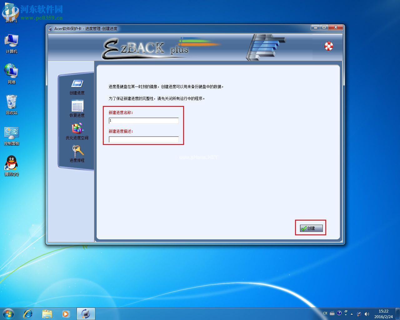Click the 新建进度描述 description field
Screen dimensions: 400x320
[143, 139]
